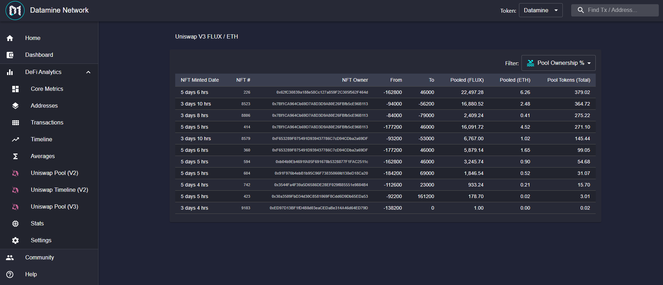Focus the Find Tx / Address search field
Screen dimensions: 663x285
[615, 10]
